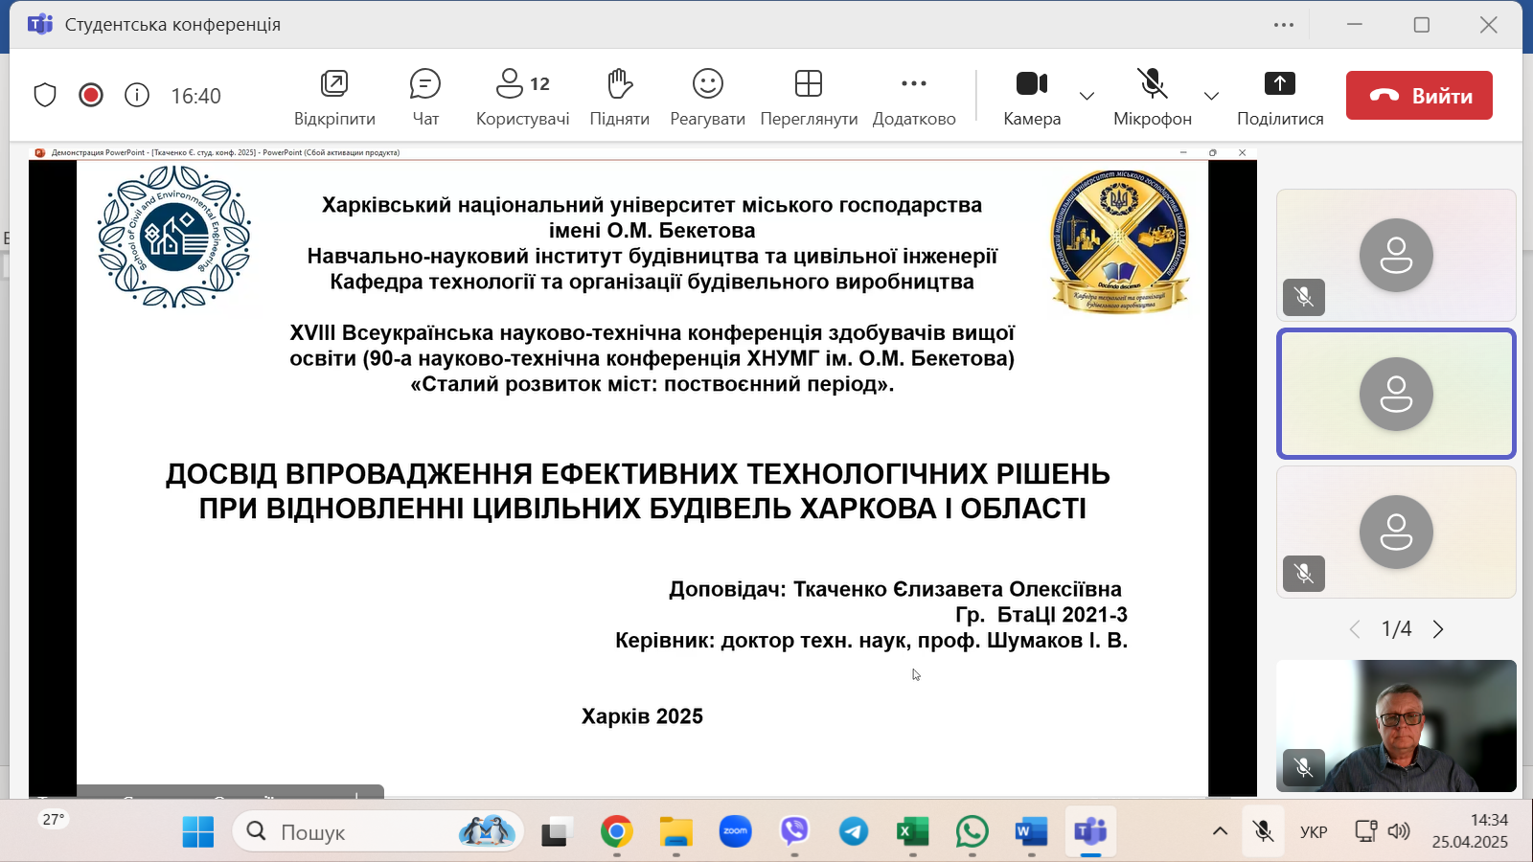The image size is (1533, 862).
Task: Click the School of Civil Engineering logo
Action: (174, 237)
